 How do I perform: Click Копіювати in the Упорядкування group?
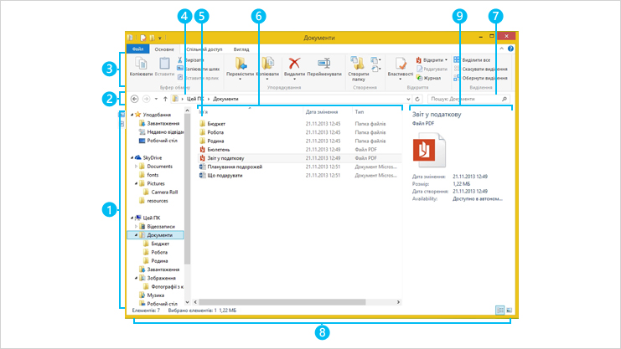pyautogui.click(x=267, y=66)
